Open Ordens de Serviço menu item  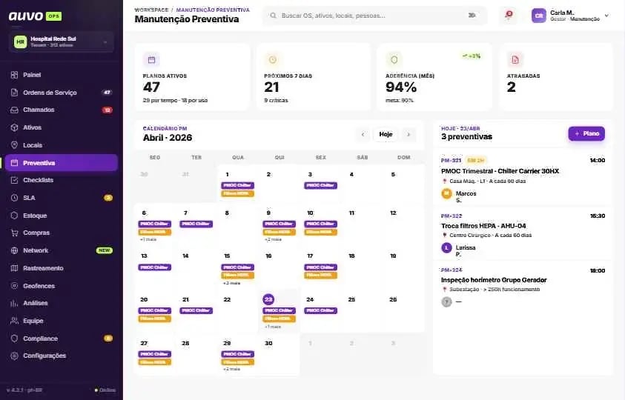pyautogui.click(x=62, y=93)
